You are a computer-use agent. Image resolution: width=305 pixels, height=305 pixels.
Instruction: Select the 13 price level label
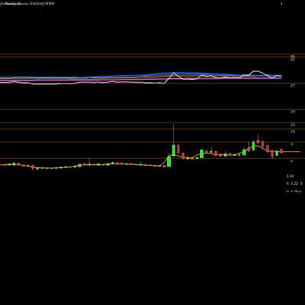tap(293, 132)
